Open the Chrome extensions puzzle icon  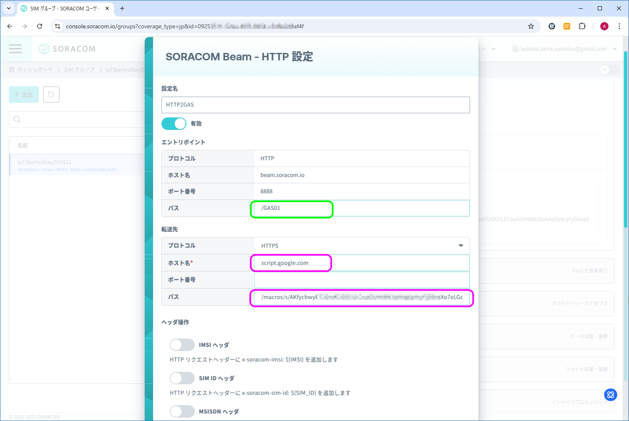click(x=582, y=26)
